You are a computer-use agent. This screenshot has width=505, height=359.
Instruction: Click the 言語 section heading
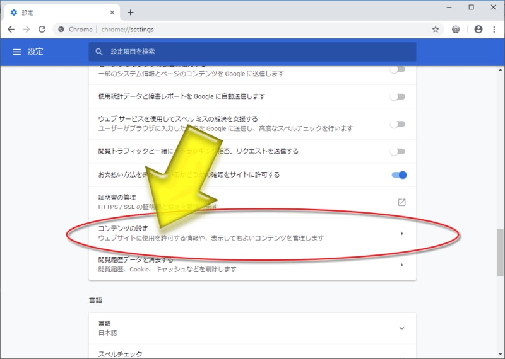(x=95, y=300)
